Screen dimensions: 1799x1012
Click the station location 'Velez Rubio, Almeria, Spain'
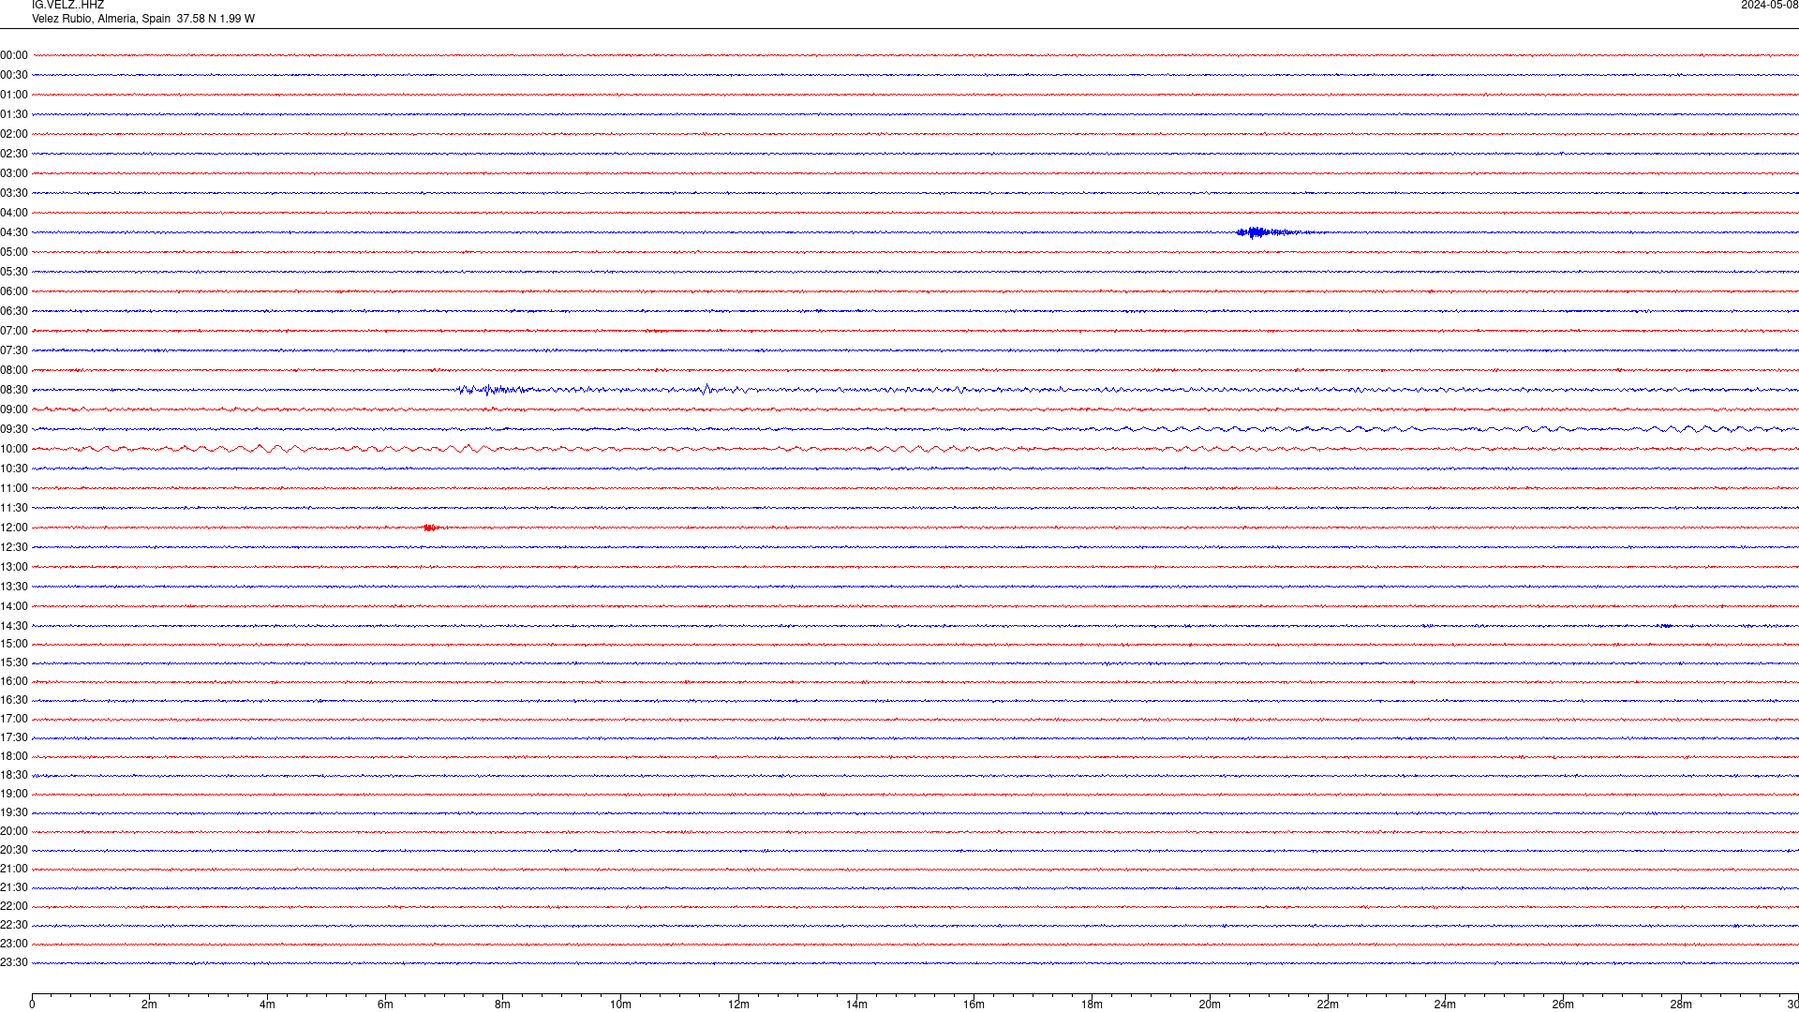101,19
